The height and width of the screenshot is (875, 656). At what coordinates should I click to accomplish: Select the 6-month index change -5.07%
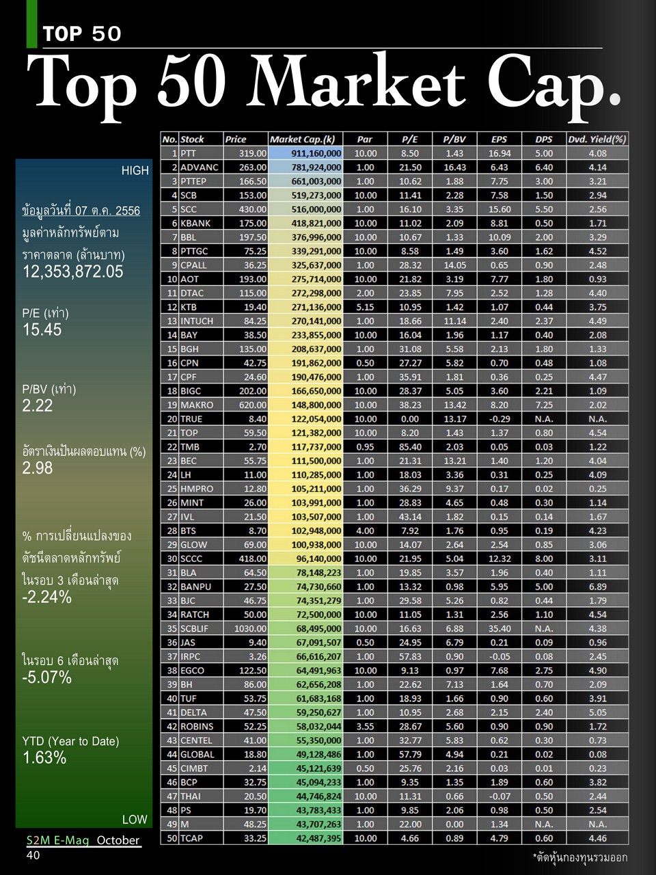[47, 677]
